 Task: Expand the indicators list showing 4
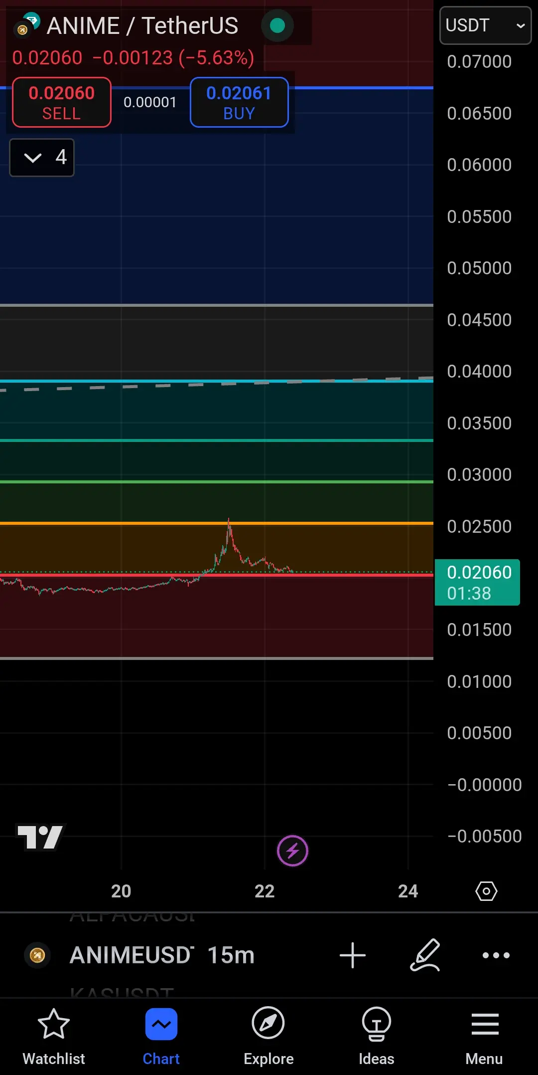click(x=42, y=158)
